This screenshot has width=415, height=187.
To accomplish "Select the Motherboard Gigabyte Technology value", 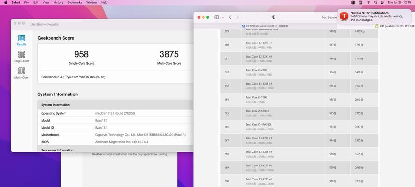I will 141,135.
